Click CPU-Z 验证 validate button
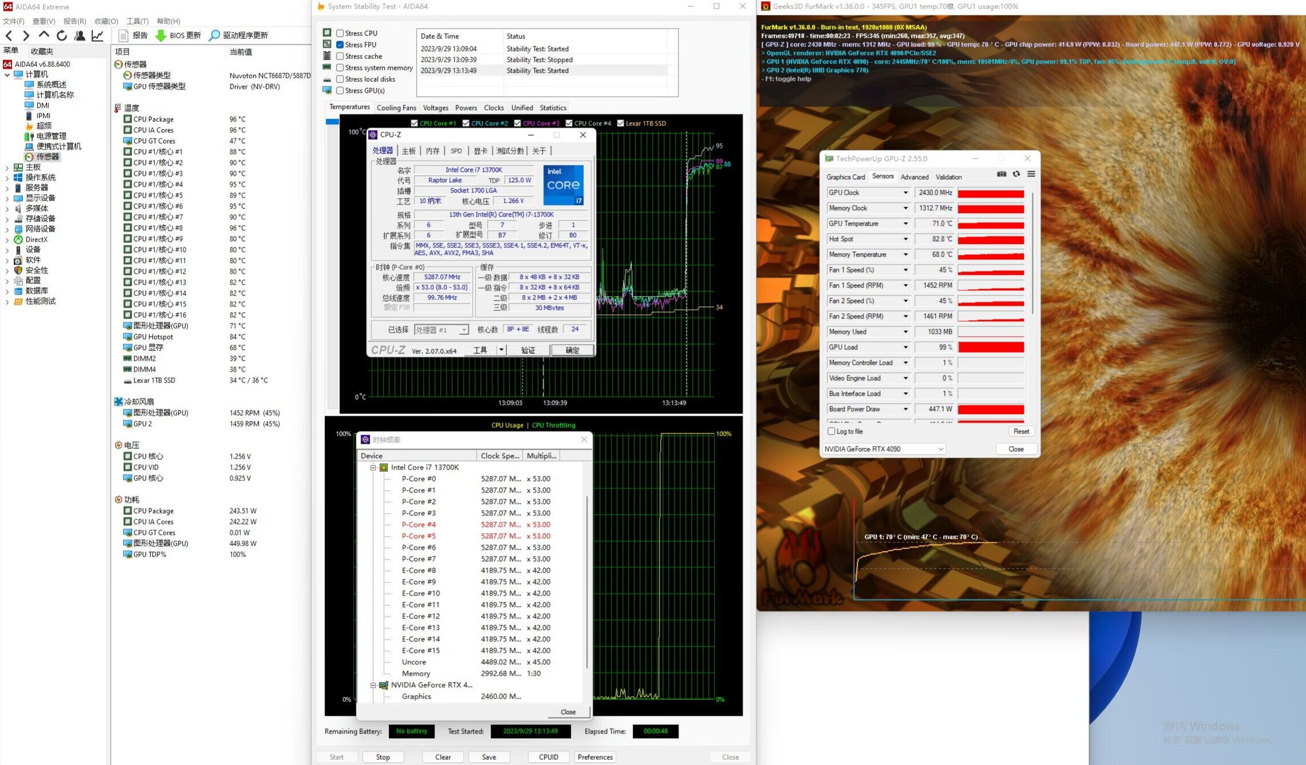This screenshot has height=765, width=1306. click(528, 350)
